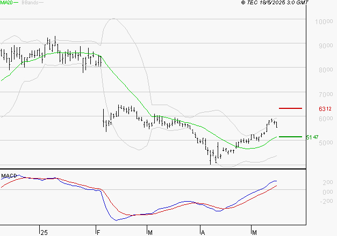Toggle the BBands indicator legend

(x=30, y=3)
